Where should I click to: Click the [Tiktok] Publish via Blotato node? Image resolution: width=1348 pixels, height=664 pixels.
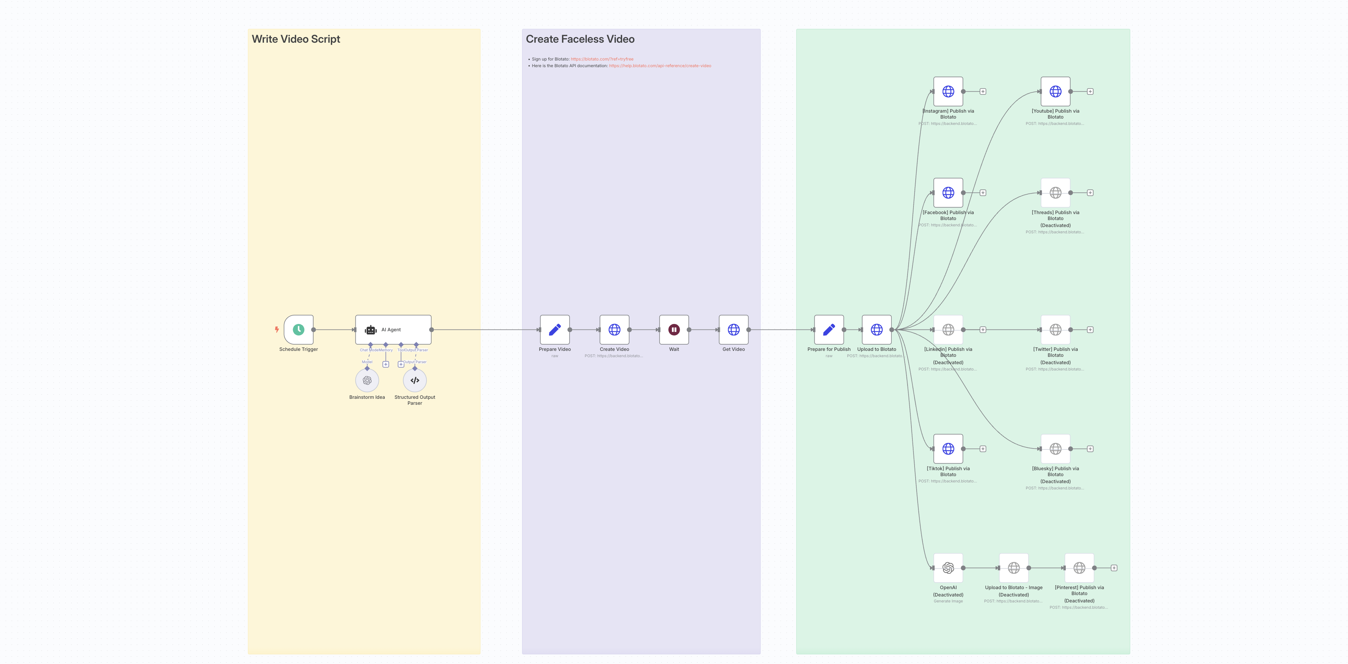(x=948, y=448)
